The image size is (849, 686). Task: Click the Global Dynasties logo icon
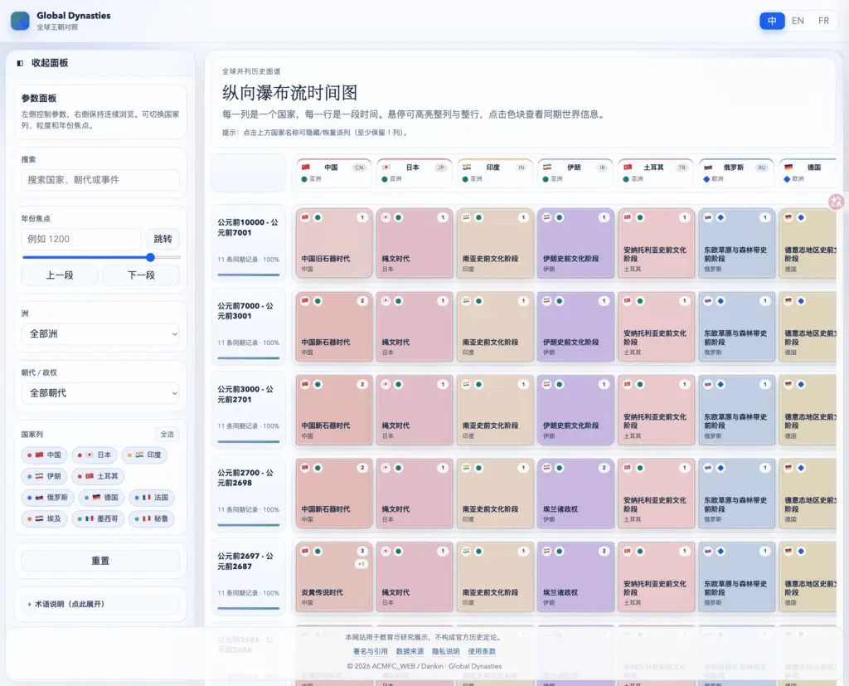tap(20, 21)
